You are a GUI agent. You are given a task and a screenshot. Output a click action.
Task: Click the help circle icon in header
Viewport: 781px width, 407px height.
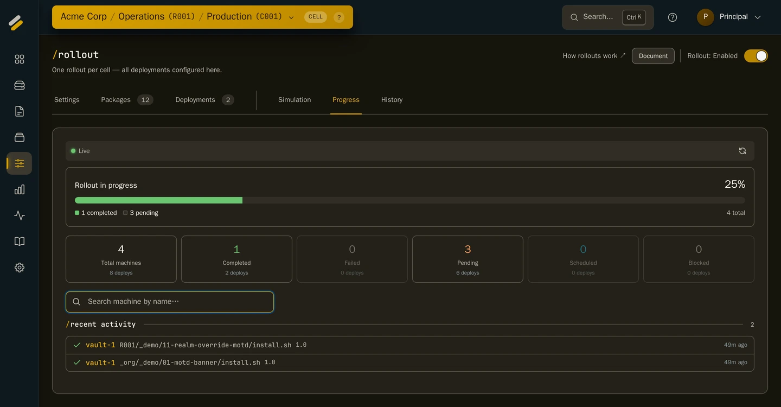click(x=673, y=17)
